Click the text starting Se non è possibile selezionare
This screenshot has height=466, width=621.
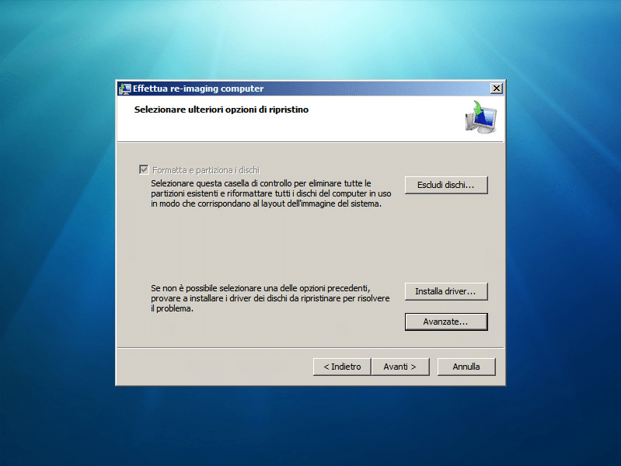point(270,298)
